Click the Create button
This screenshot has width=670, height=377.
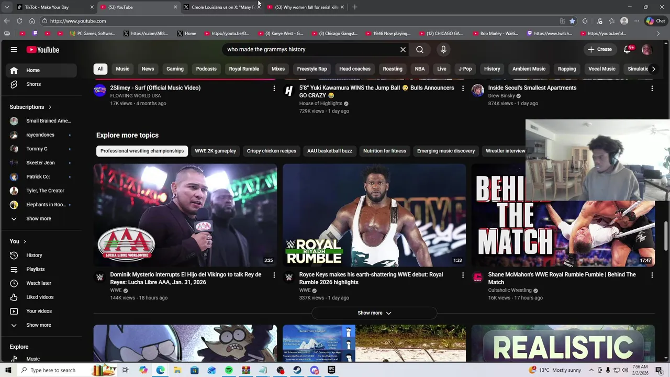coord(599,49)
